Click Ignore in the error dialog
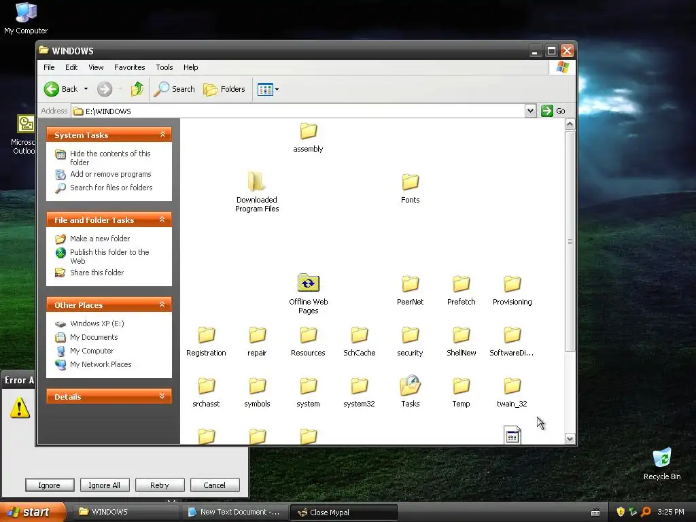The height and width of the screenshot is (522, 696). 49,485
